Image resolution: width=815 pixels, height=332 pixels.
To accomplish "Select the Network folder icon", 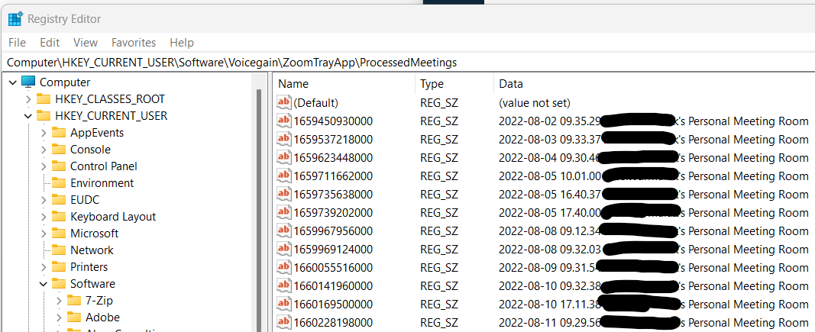I will pos(59,250).
